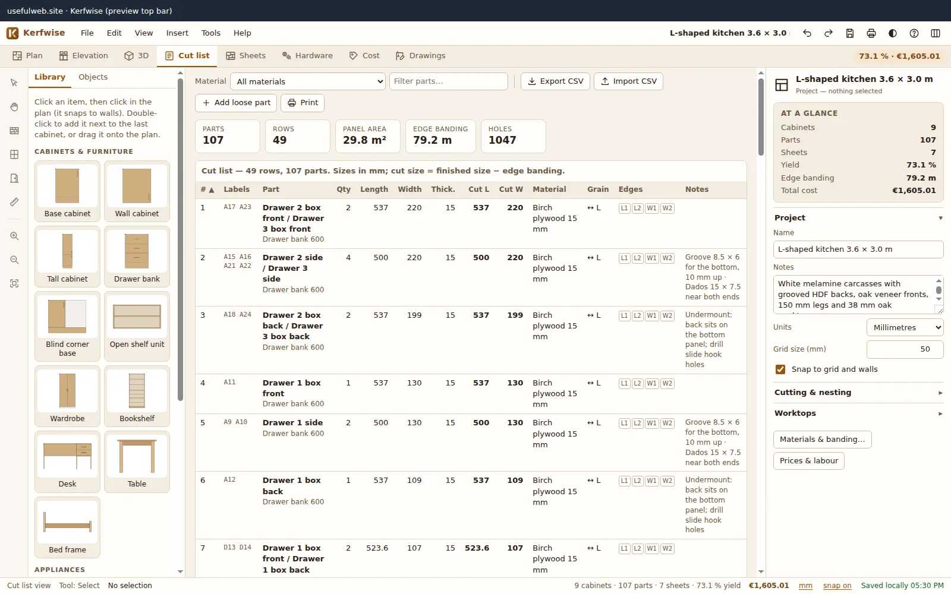Open the Material filter dropdown

coord(308,81)
